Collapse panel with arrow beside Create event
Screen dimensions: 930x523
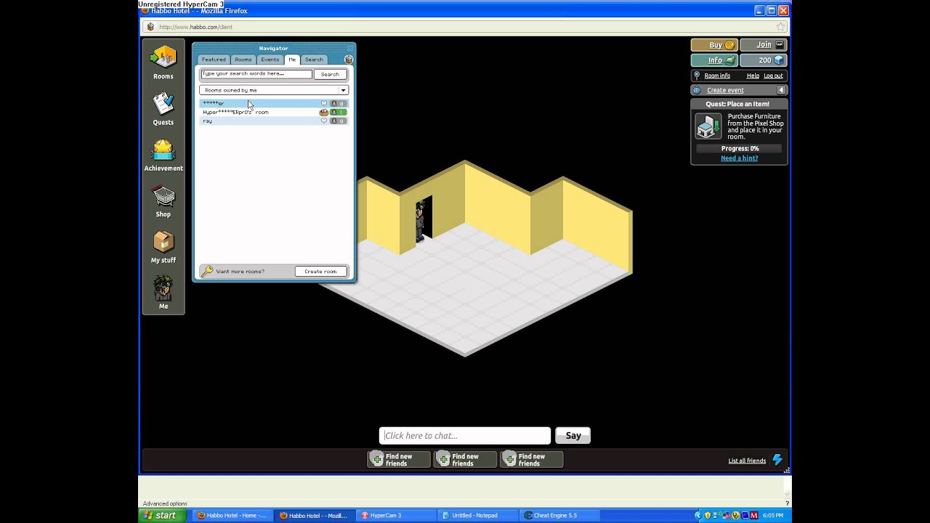tap(781, 90)
